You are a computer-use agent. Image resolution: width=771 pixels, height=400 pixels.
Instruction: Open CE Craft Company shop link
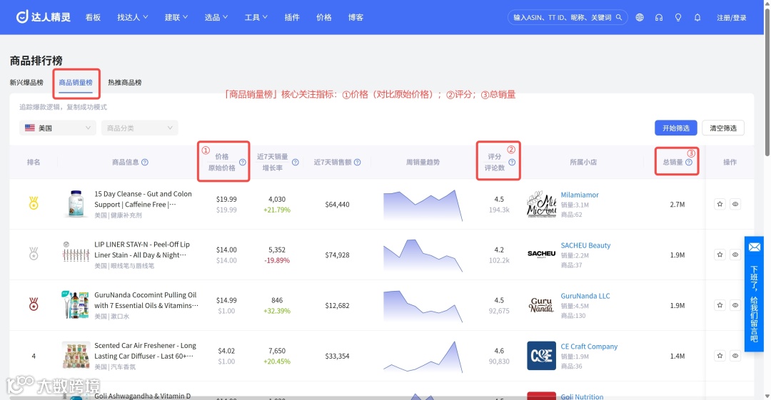[589, 347]
